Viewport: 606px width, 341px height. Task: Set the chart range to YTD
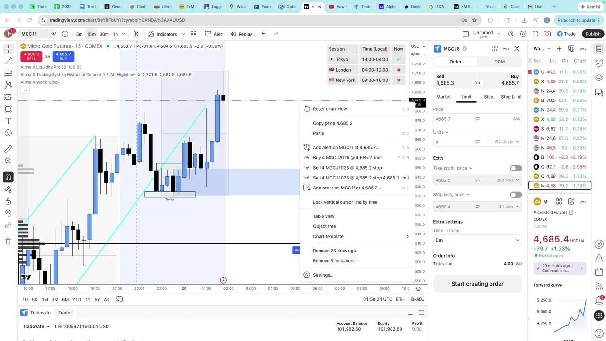coord(76,299)
